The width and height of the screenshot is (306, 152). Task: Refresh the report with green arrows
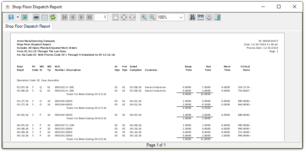coord(53,17)
